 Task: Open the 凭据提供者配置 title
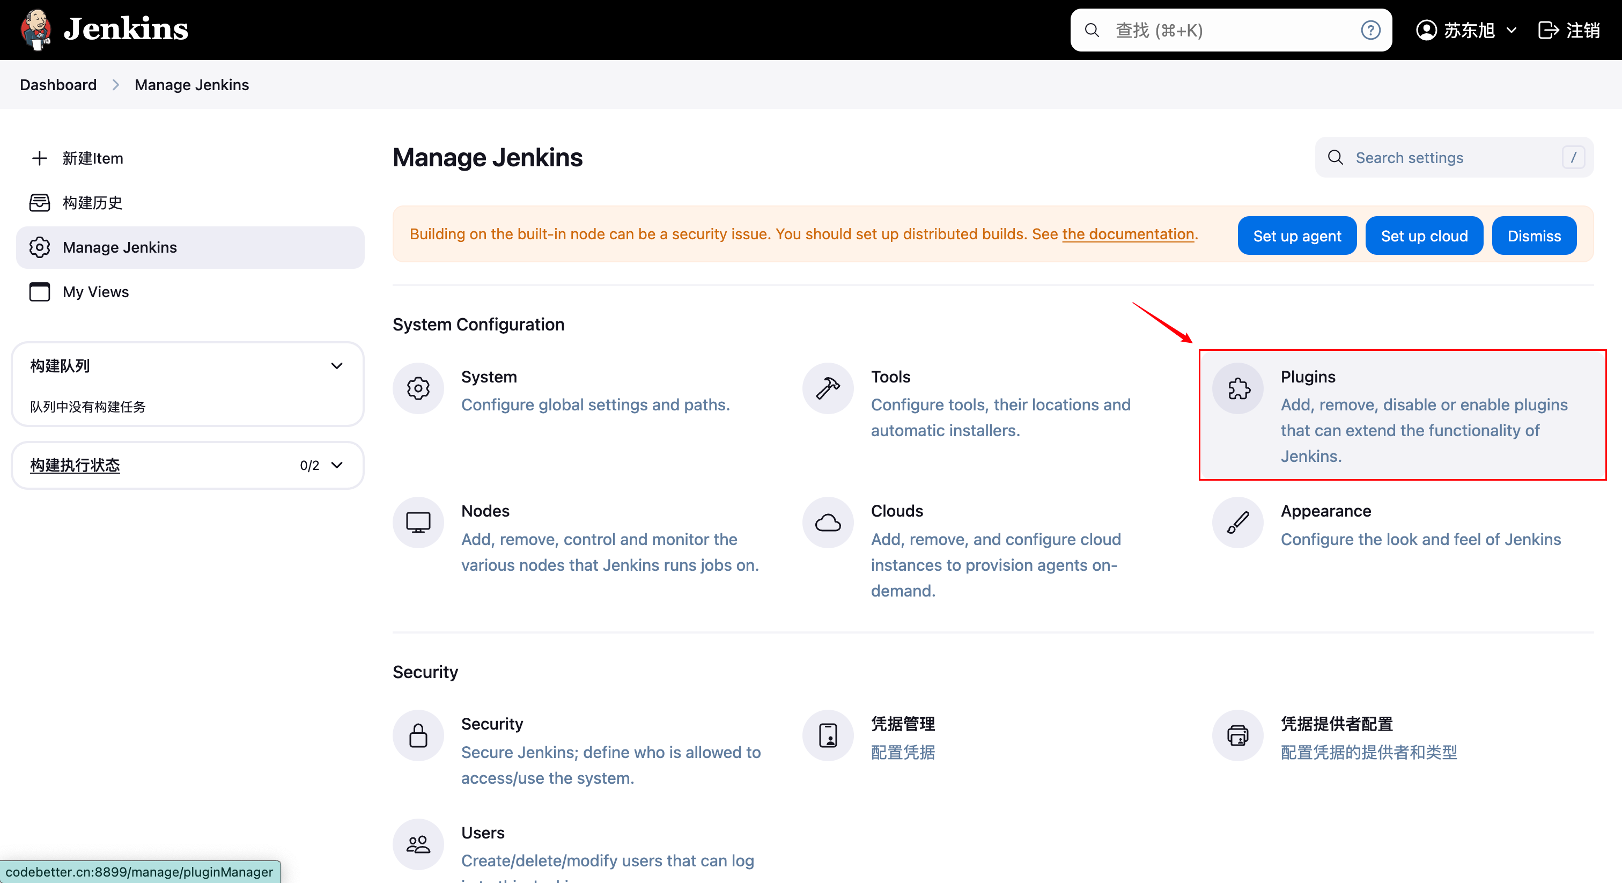pyautogui.click(x=1336, y=724)
